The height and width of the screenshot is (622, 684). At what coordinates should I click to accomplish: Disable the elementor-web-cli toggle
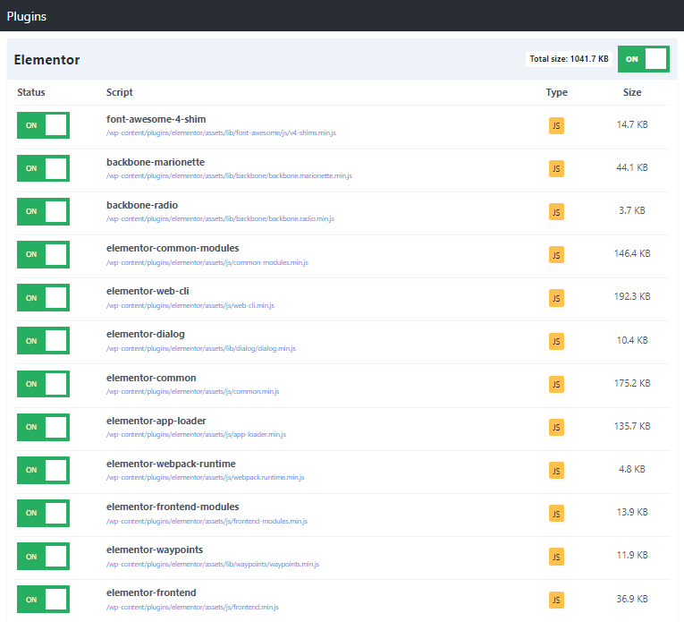pos(43,298)
